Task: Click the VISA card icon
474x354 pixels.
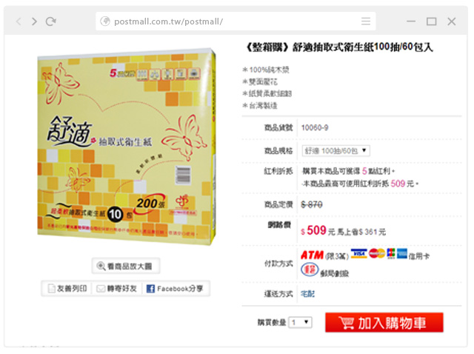Action: [358, 253]
